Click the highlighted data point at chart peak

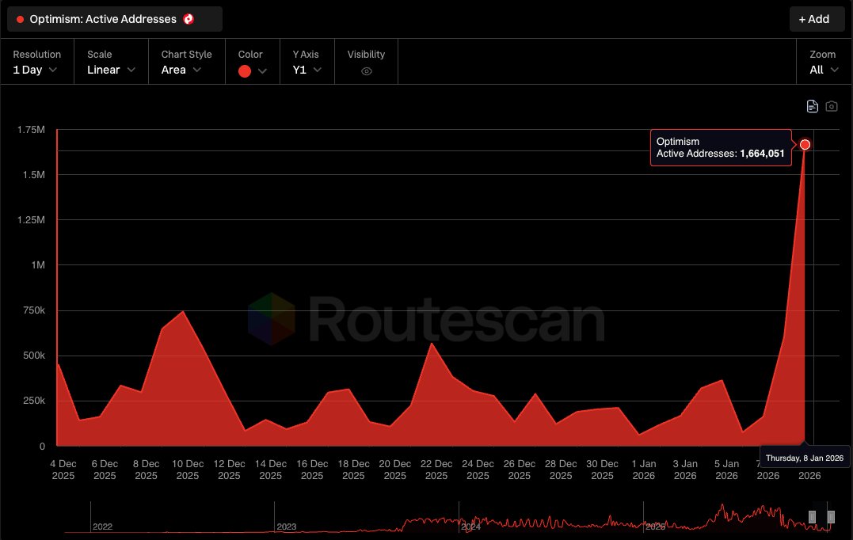tap(805, 145)
